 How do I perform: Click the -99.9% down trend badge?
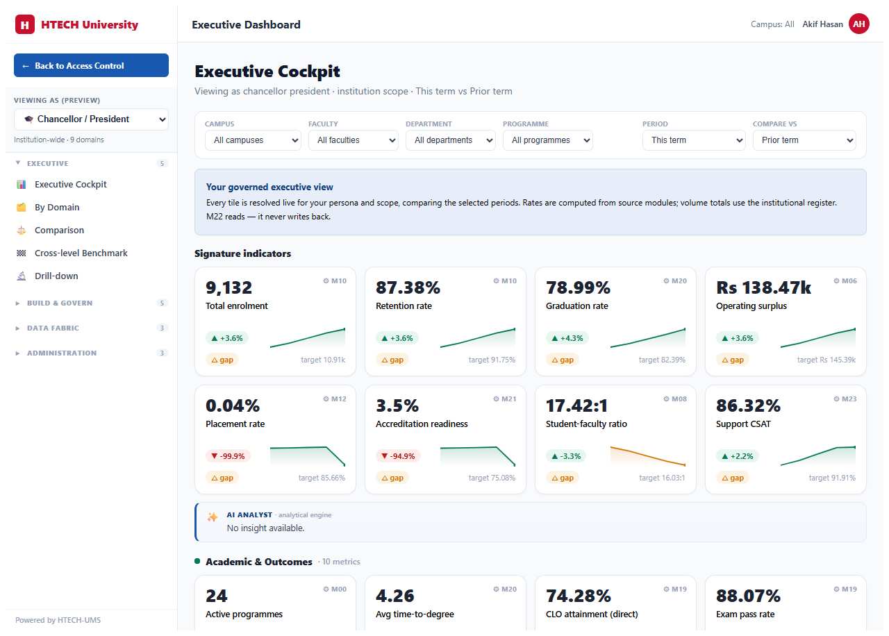228,456
